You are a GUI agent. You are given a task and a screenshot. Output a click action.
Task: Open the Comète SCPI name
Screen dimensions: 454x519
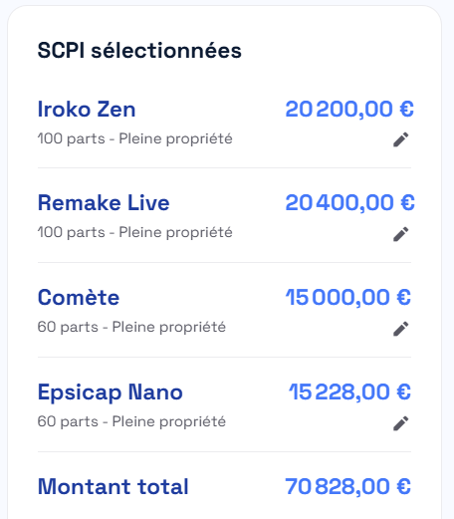(x=79, y=297)
